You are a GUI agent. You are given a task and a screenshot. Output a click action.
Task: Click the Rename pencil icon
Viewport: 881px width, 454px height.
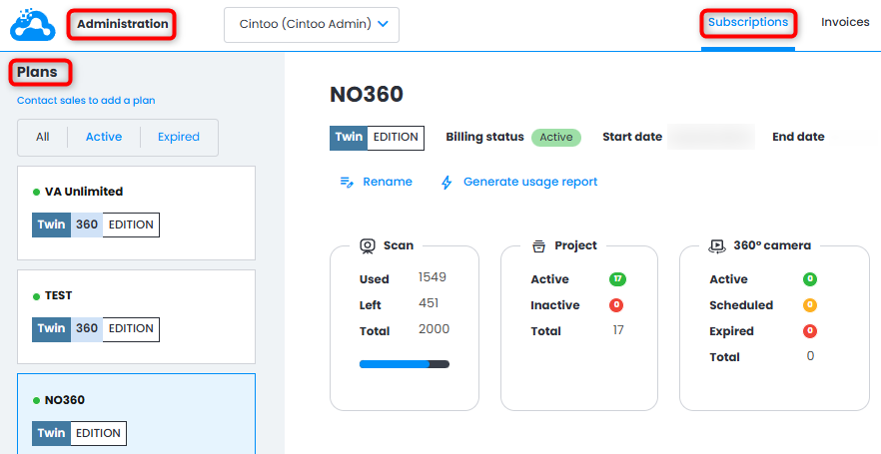click(x=347, y=182)
